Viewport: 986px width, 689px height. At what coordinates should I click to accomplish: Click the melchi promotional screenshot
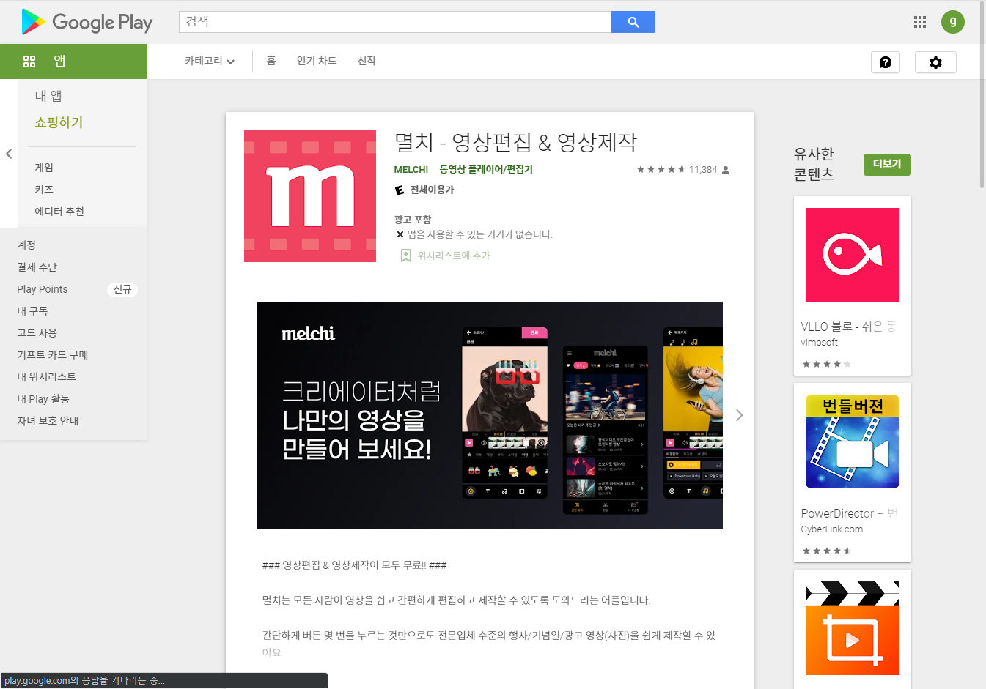pos(490,415)
